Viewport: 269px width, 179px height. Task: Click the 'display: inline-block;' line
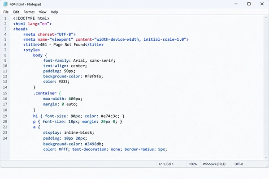(x=69, y=132)
